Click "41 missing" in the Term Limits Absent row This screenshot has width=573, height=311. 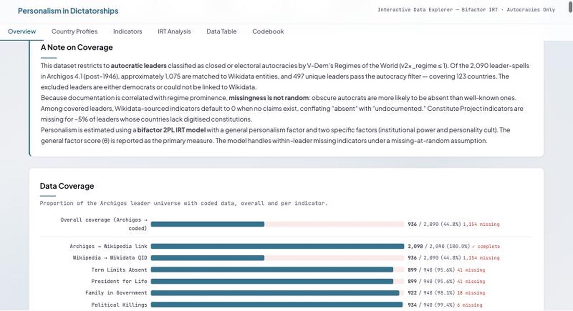471,270
